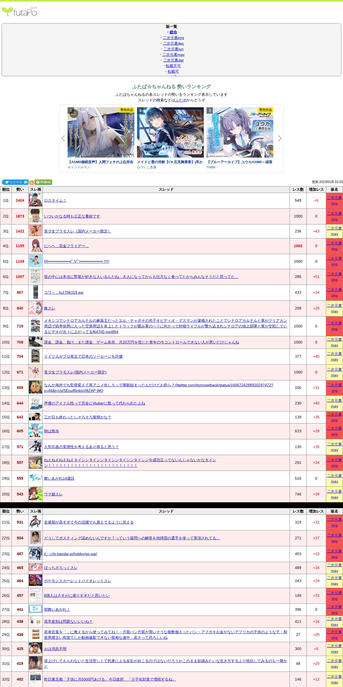Open the 二次元裏dec board link
The width and height of the screenshot is (343, 687).
(173, 43)
